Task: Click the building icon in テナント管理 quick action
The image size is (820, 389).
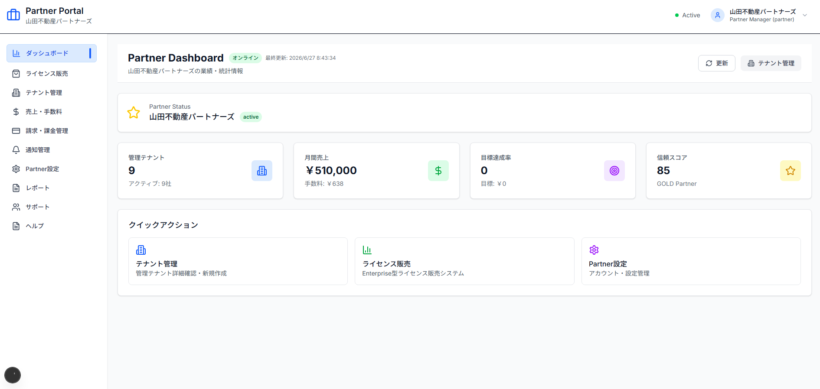Action: [141, 250]
